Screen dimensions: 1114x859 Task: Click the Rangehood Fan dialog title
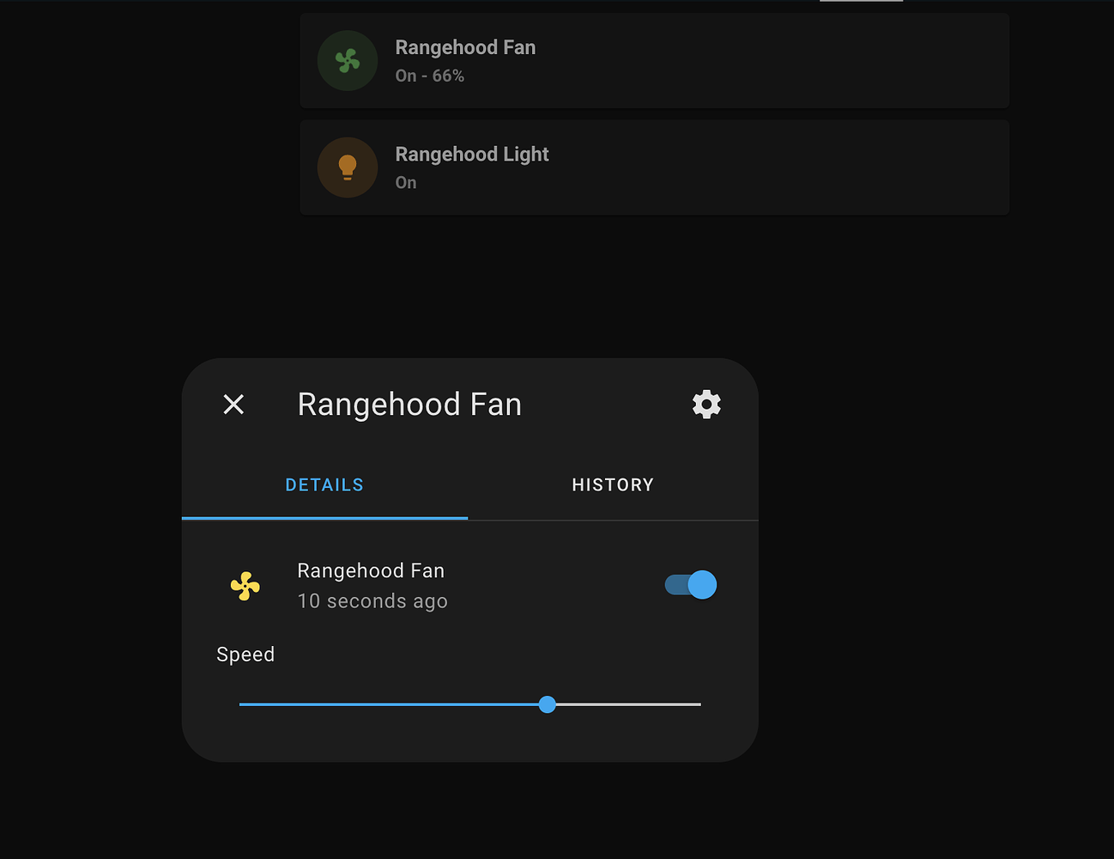pos(409,404)
